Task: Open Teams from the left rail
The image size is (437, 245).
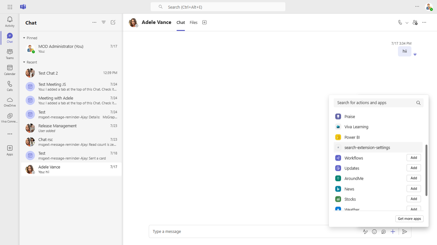Action: [x=10, y=54]
